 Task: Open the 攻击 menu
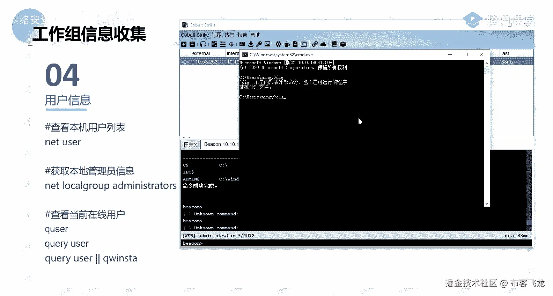coord(229,35)
